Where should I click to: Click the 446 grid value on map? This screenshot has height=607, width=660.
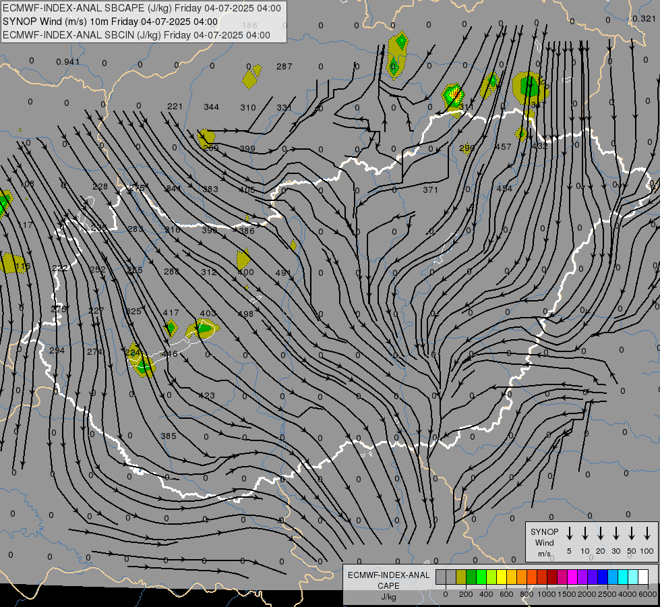point(170,354)
